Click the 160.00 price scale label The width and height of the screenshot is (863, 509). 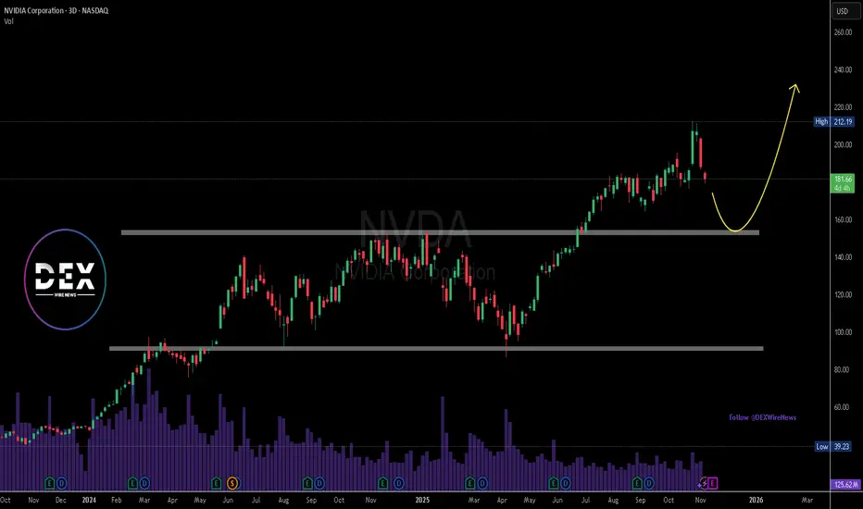click(x=843, y=219)
